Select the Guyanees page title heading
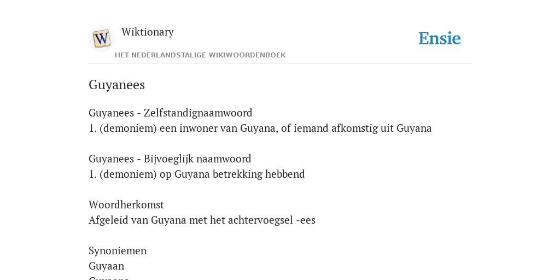560x280 pixels. (117, 85)
